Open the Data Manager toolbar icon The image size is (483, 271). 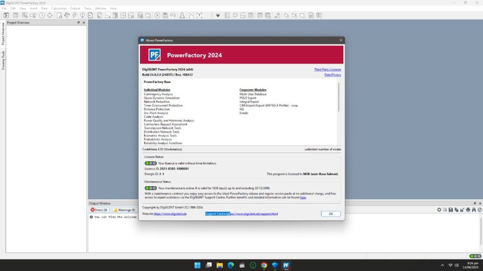point(7,16)
